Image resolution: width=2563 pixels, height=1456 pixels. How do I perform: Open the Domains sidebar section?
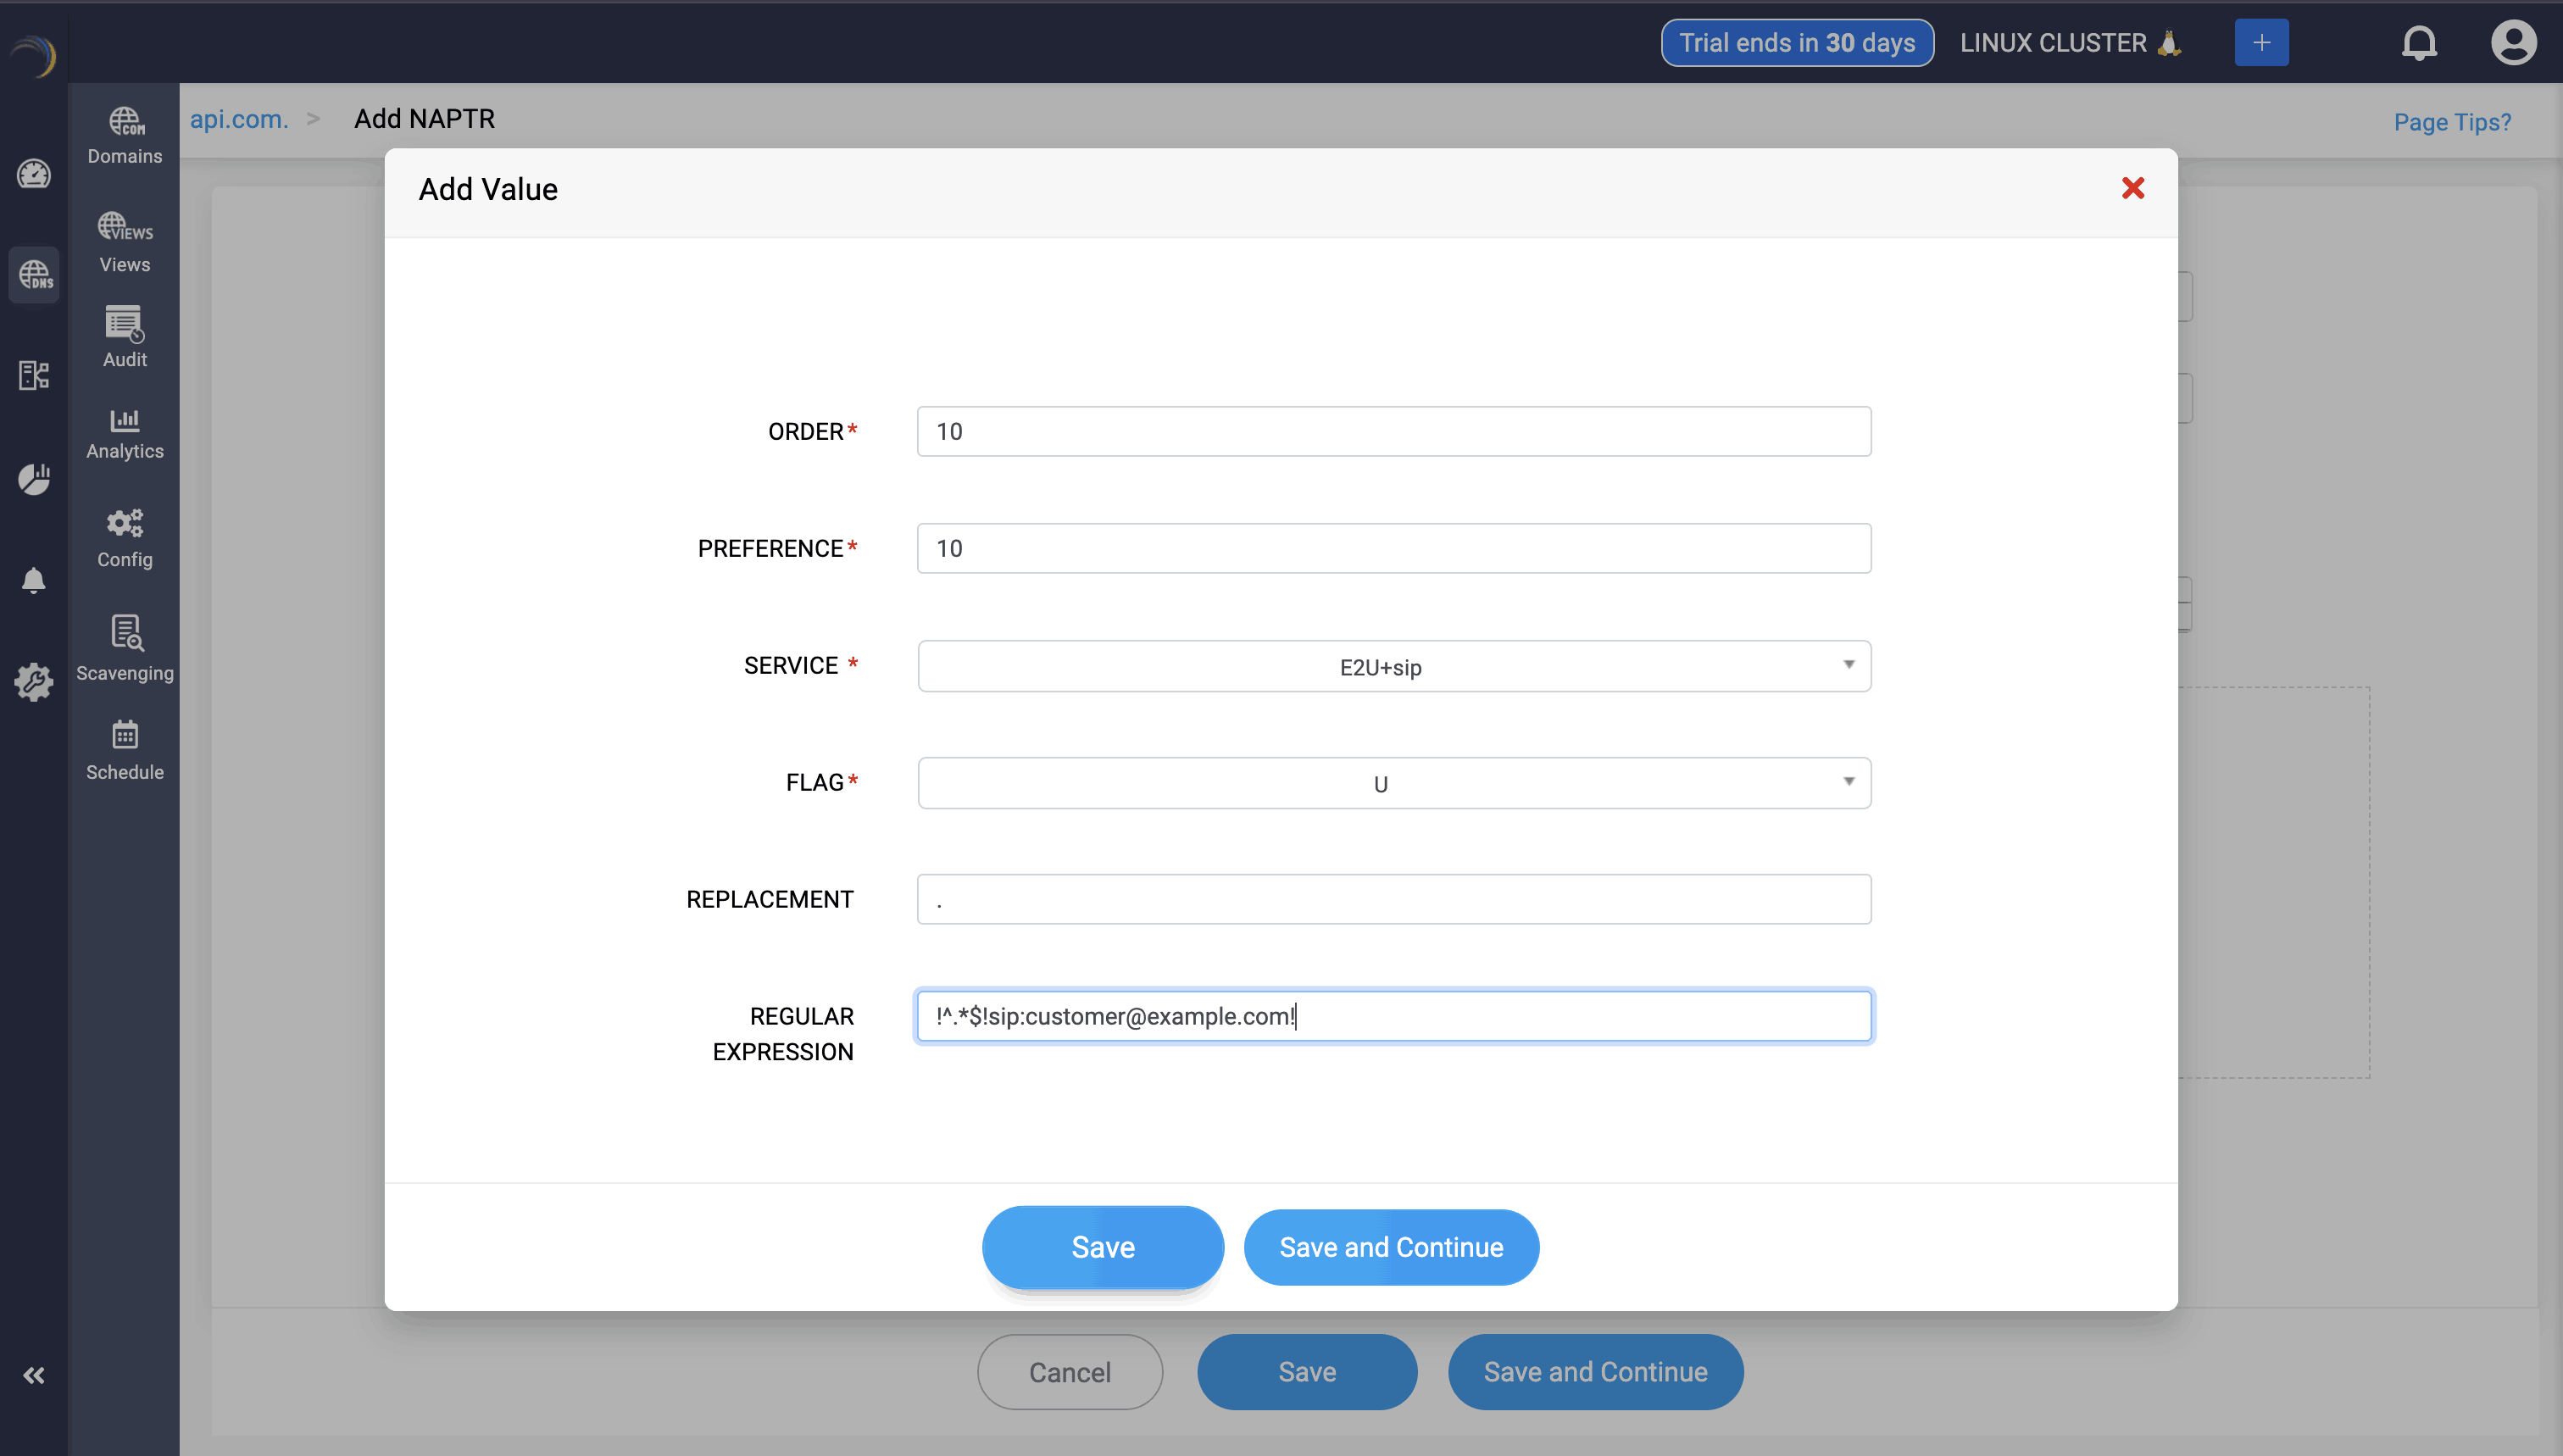pos(124,136)
